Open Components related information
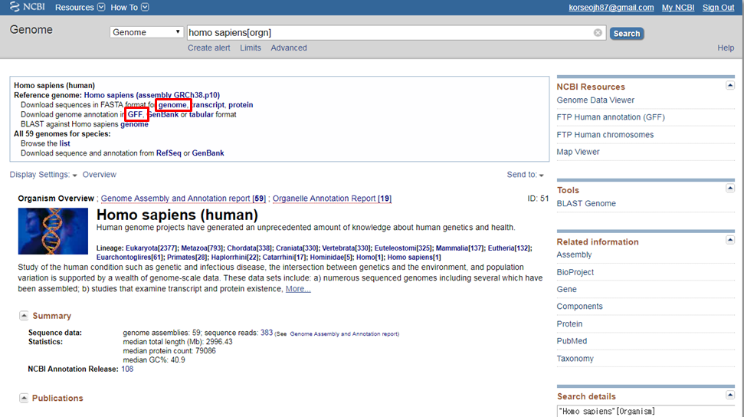This screenshot has height=417, width=744. point(579,307)
